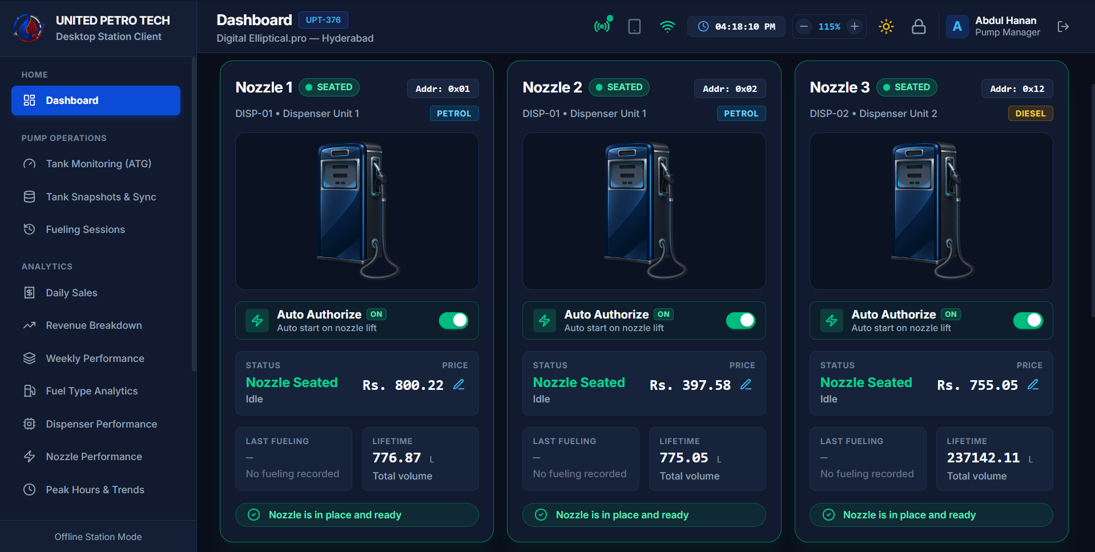
Task: Click the Addr: 0x12 address tag
Action: pyautogui.click(x=1017, y=89)
